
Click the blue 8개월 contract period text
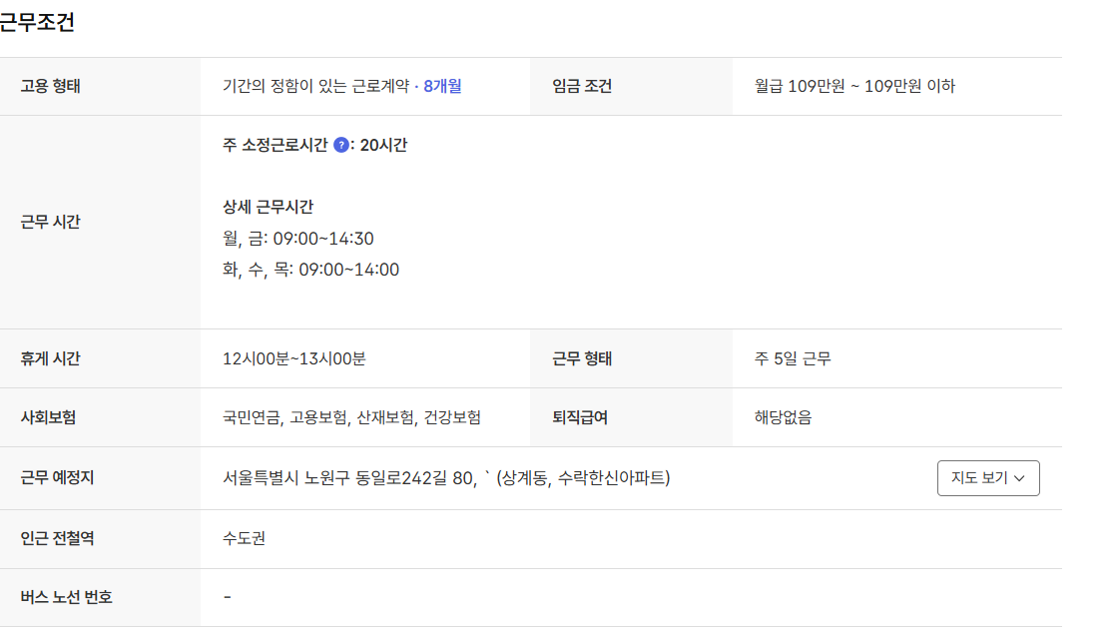coord(442,86)
